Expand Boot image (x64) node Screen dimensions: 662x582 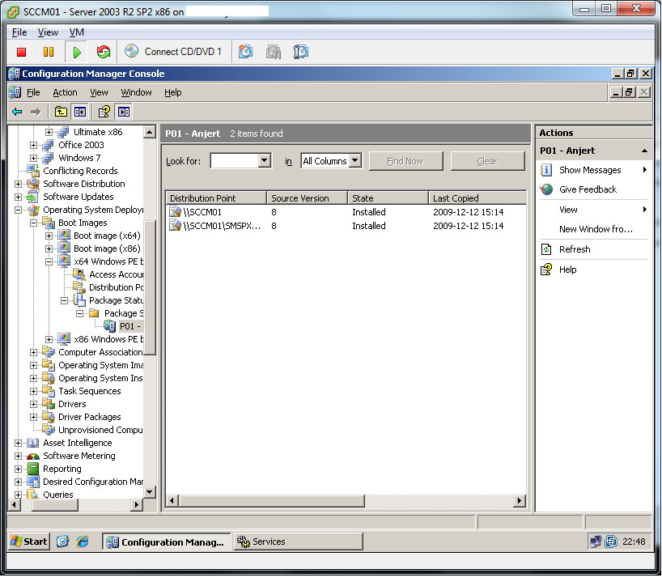pos(49,236)
